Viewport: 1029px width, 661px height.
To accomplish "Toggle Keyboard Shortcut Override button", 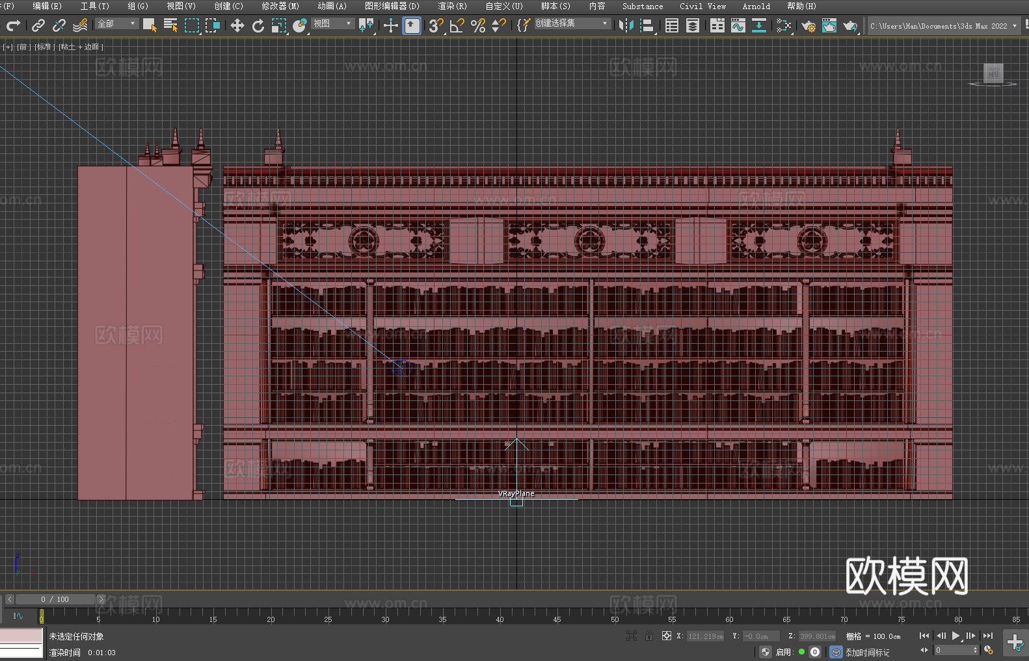I will click(412, 25).
